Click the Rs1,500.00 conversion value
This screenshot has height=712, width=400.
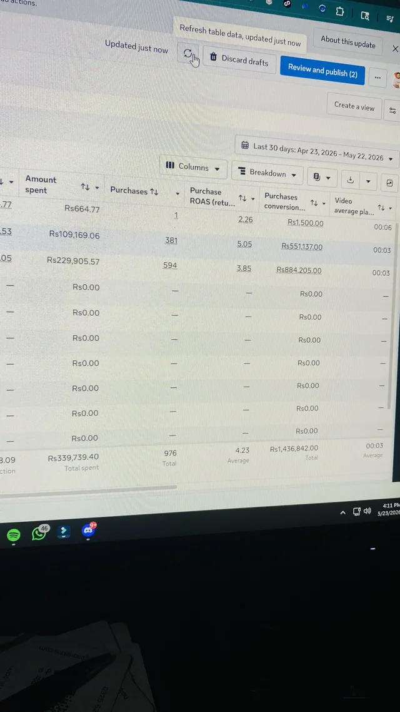click(306, 223)
